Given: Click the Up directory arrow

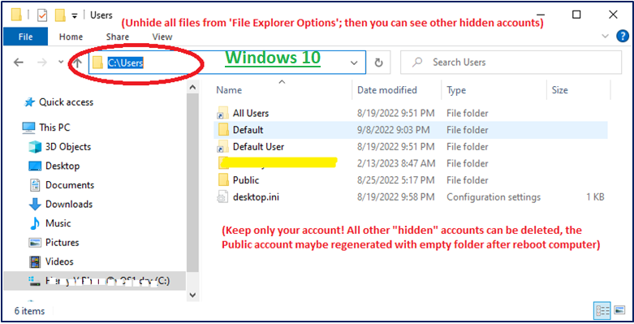Looking at the screenshot, I should (x=77, y=63).
